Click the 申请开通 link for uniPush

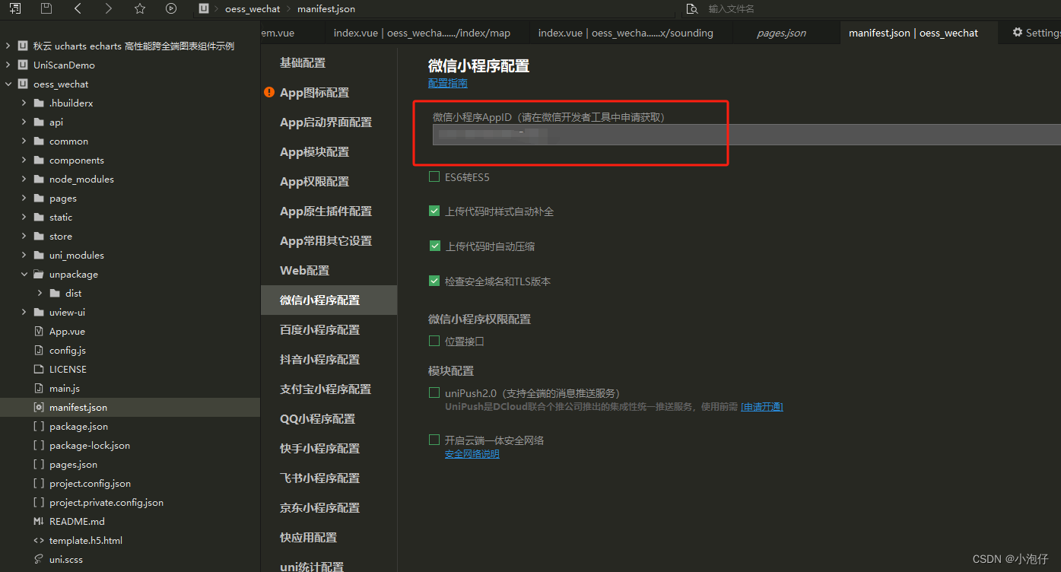coord(762,406)
